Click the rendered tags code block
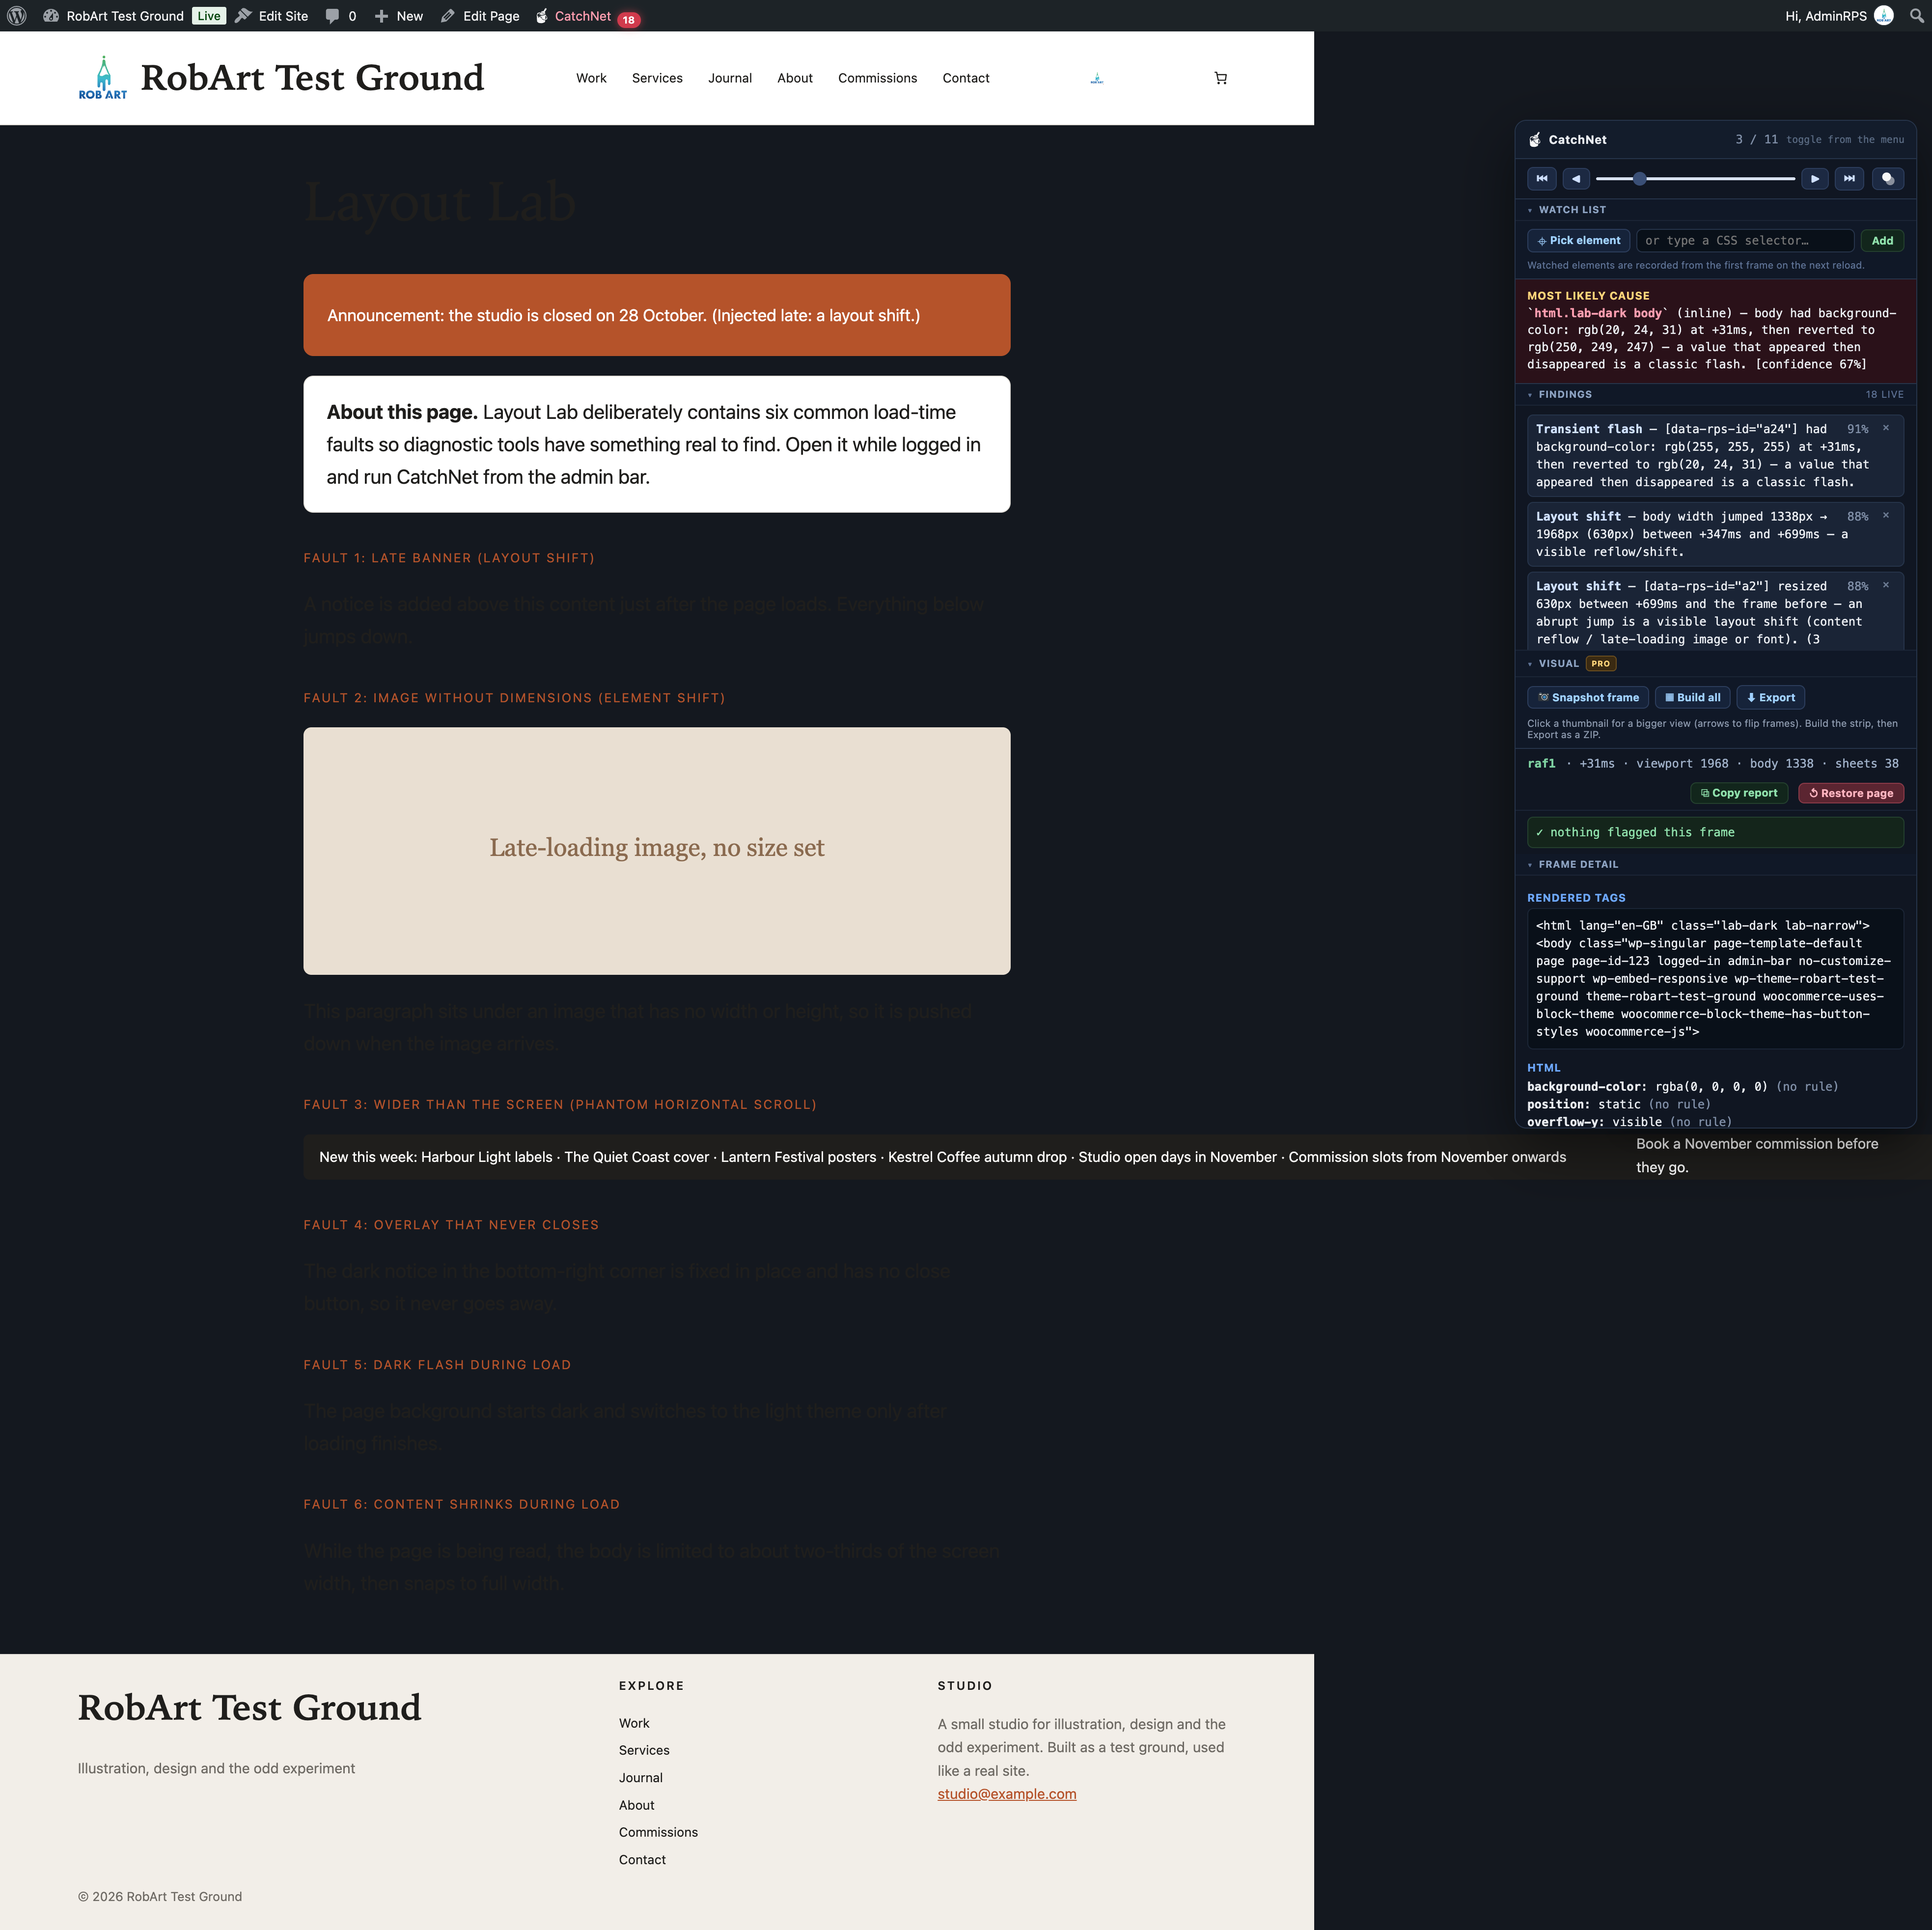The height and width of the screenshot is (1930, 1932). [x=1715, y=979]
